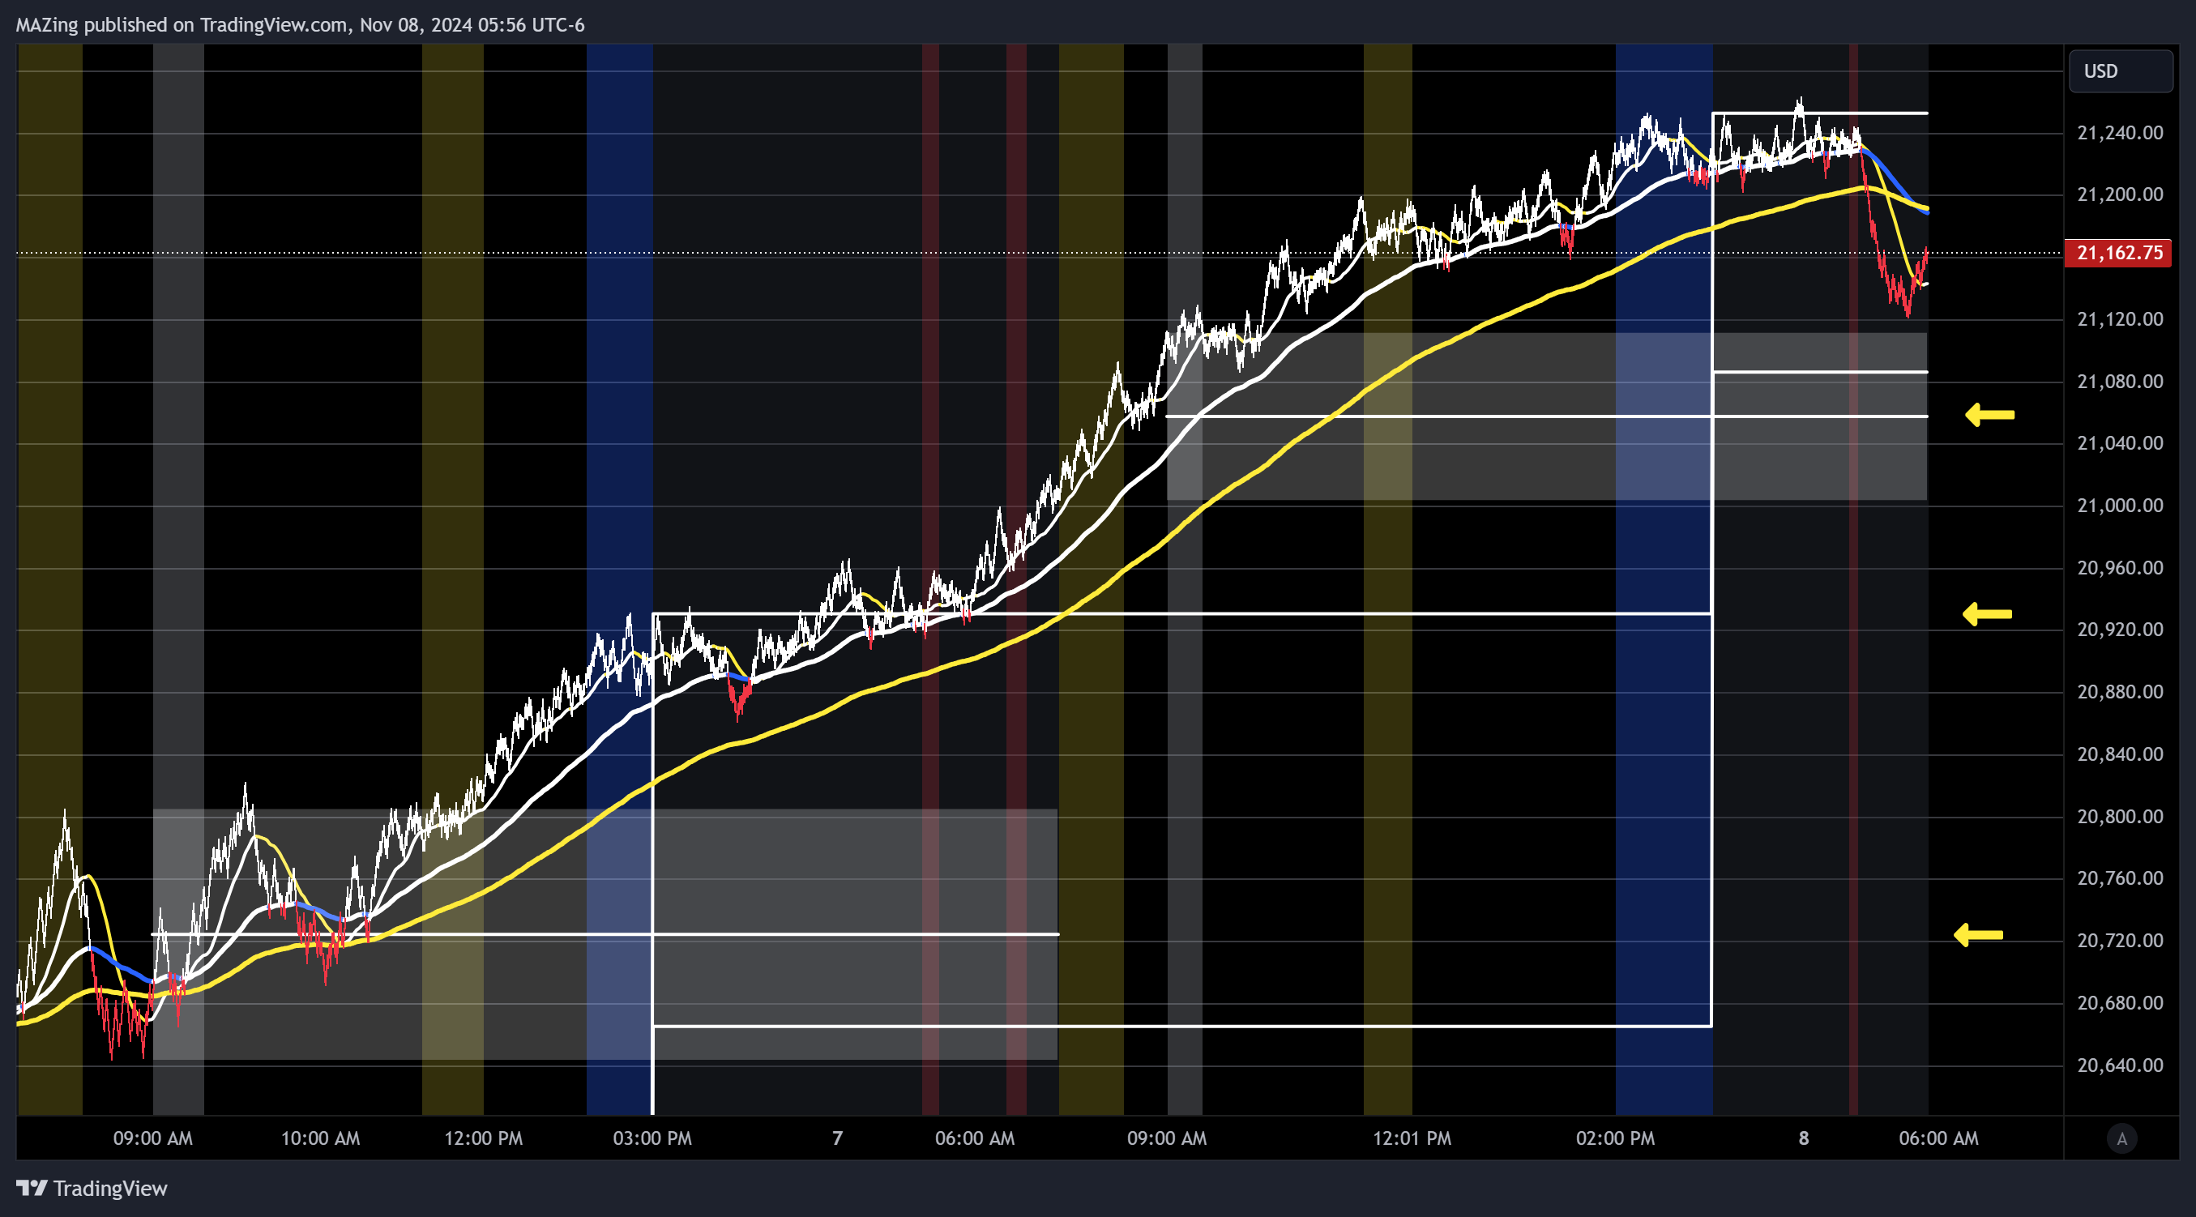Click the 21,200.00 price axis label
The image size is (2196, 1217).
tap(2119, 195)
